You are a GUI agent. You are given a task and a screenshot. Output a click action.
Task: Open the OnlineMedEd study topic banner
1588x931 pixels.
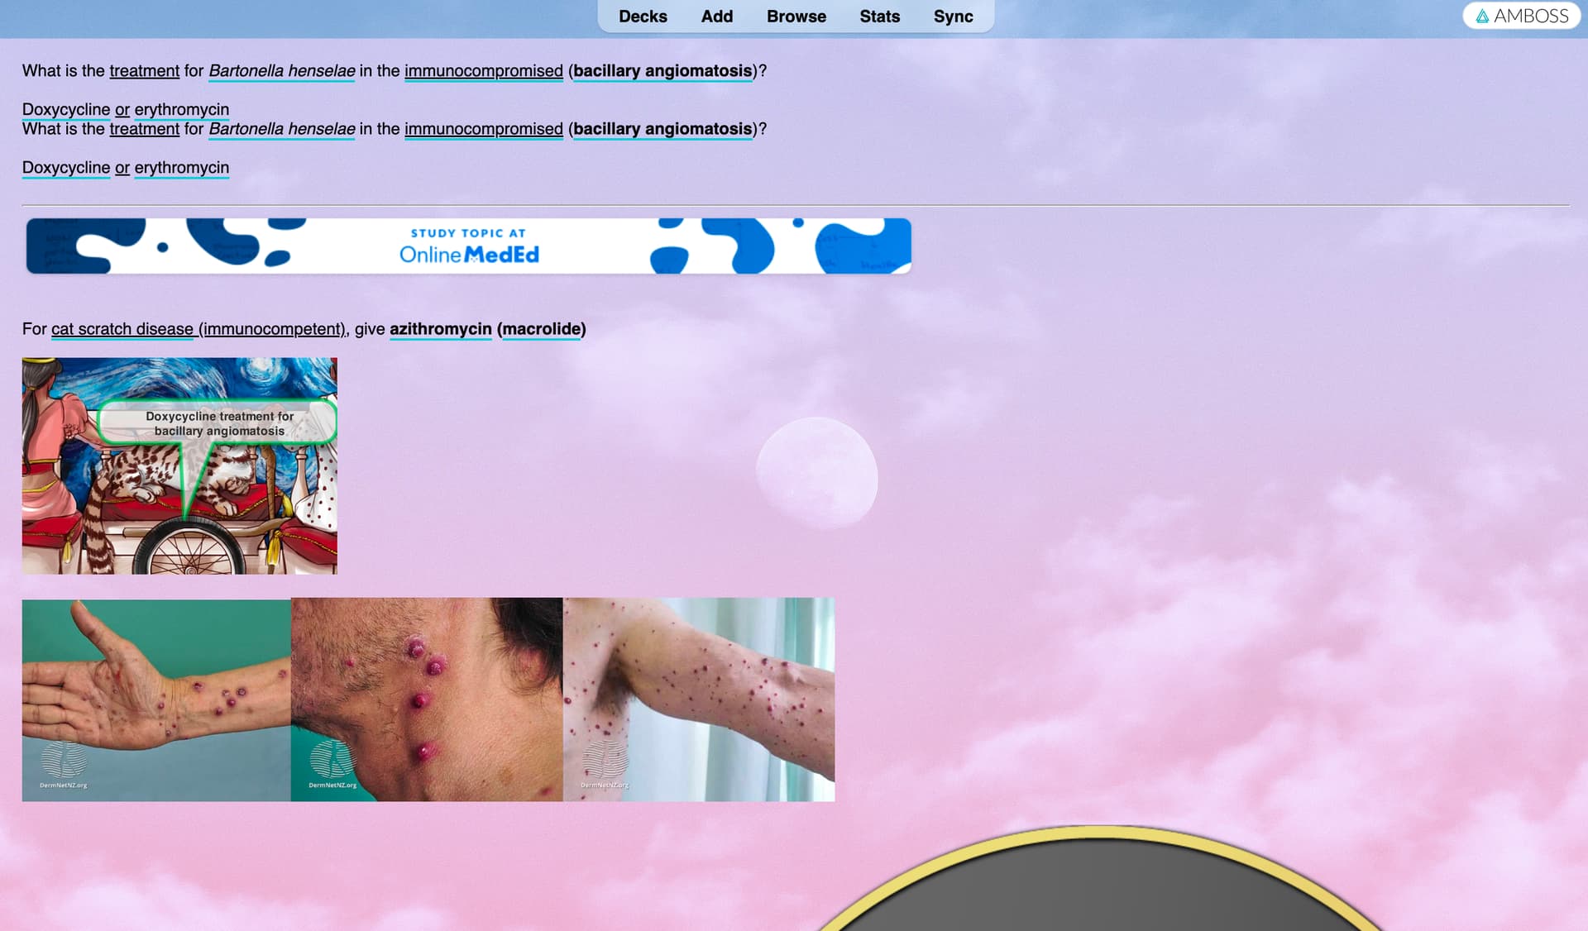pyautogui.click(x=468, y=246)
